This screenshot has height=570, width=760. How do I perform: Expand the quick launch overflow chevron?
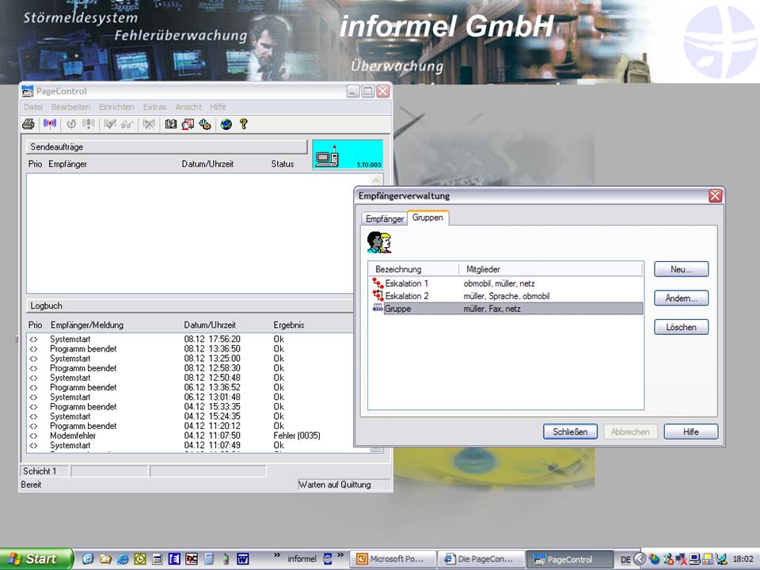(x=277, y=555)
